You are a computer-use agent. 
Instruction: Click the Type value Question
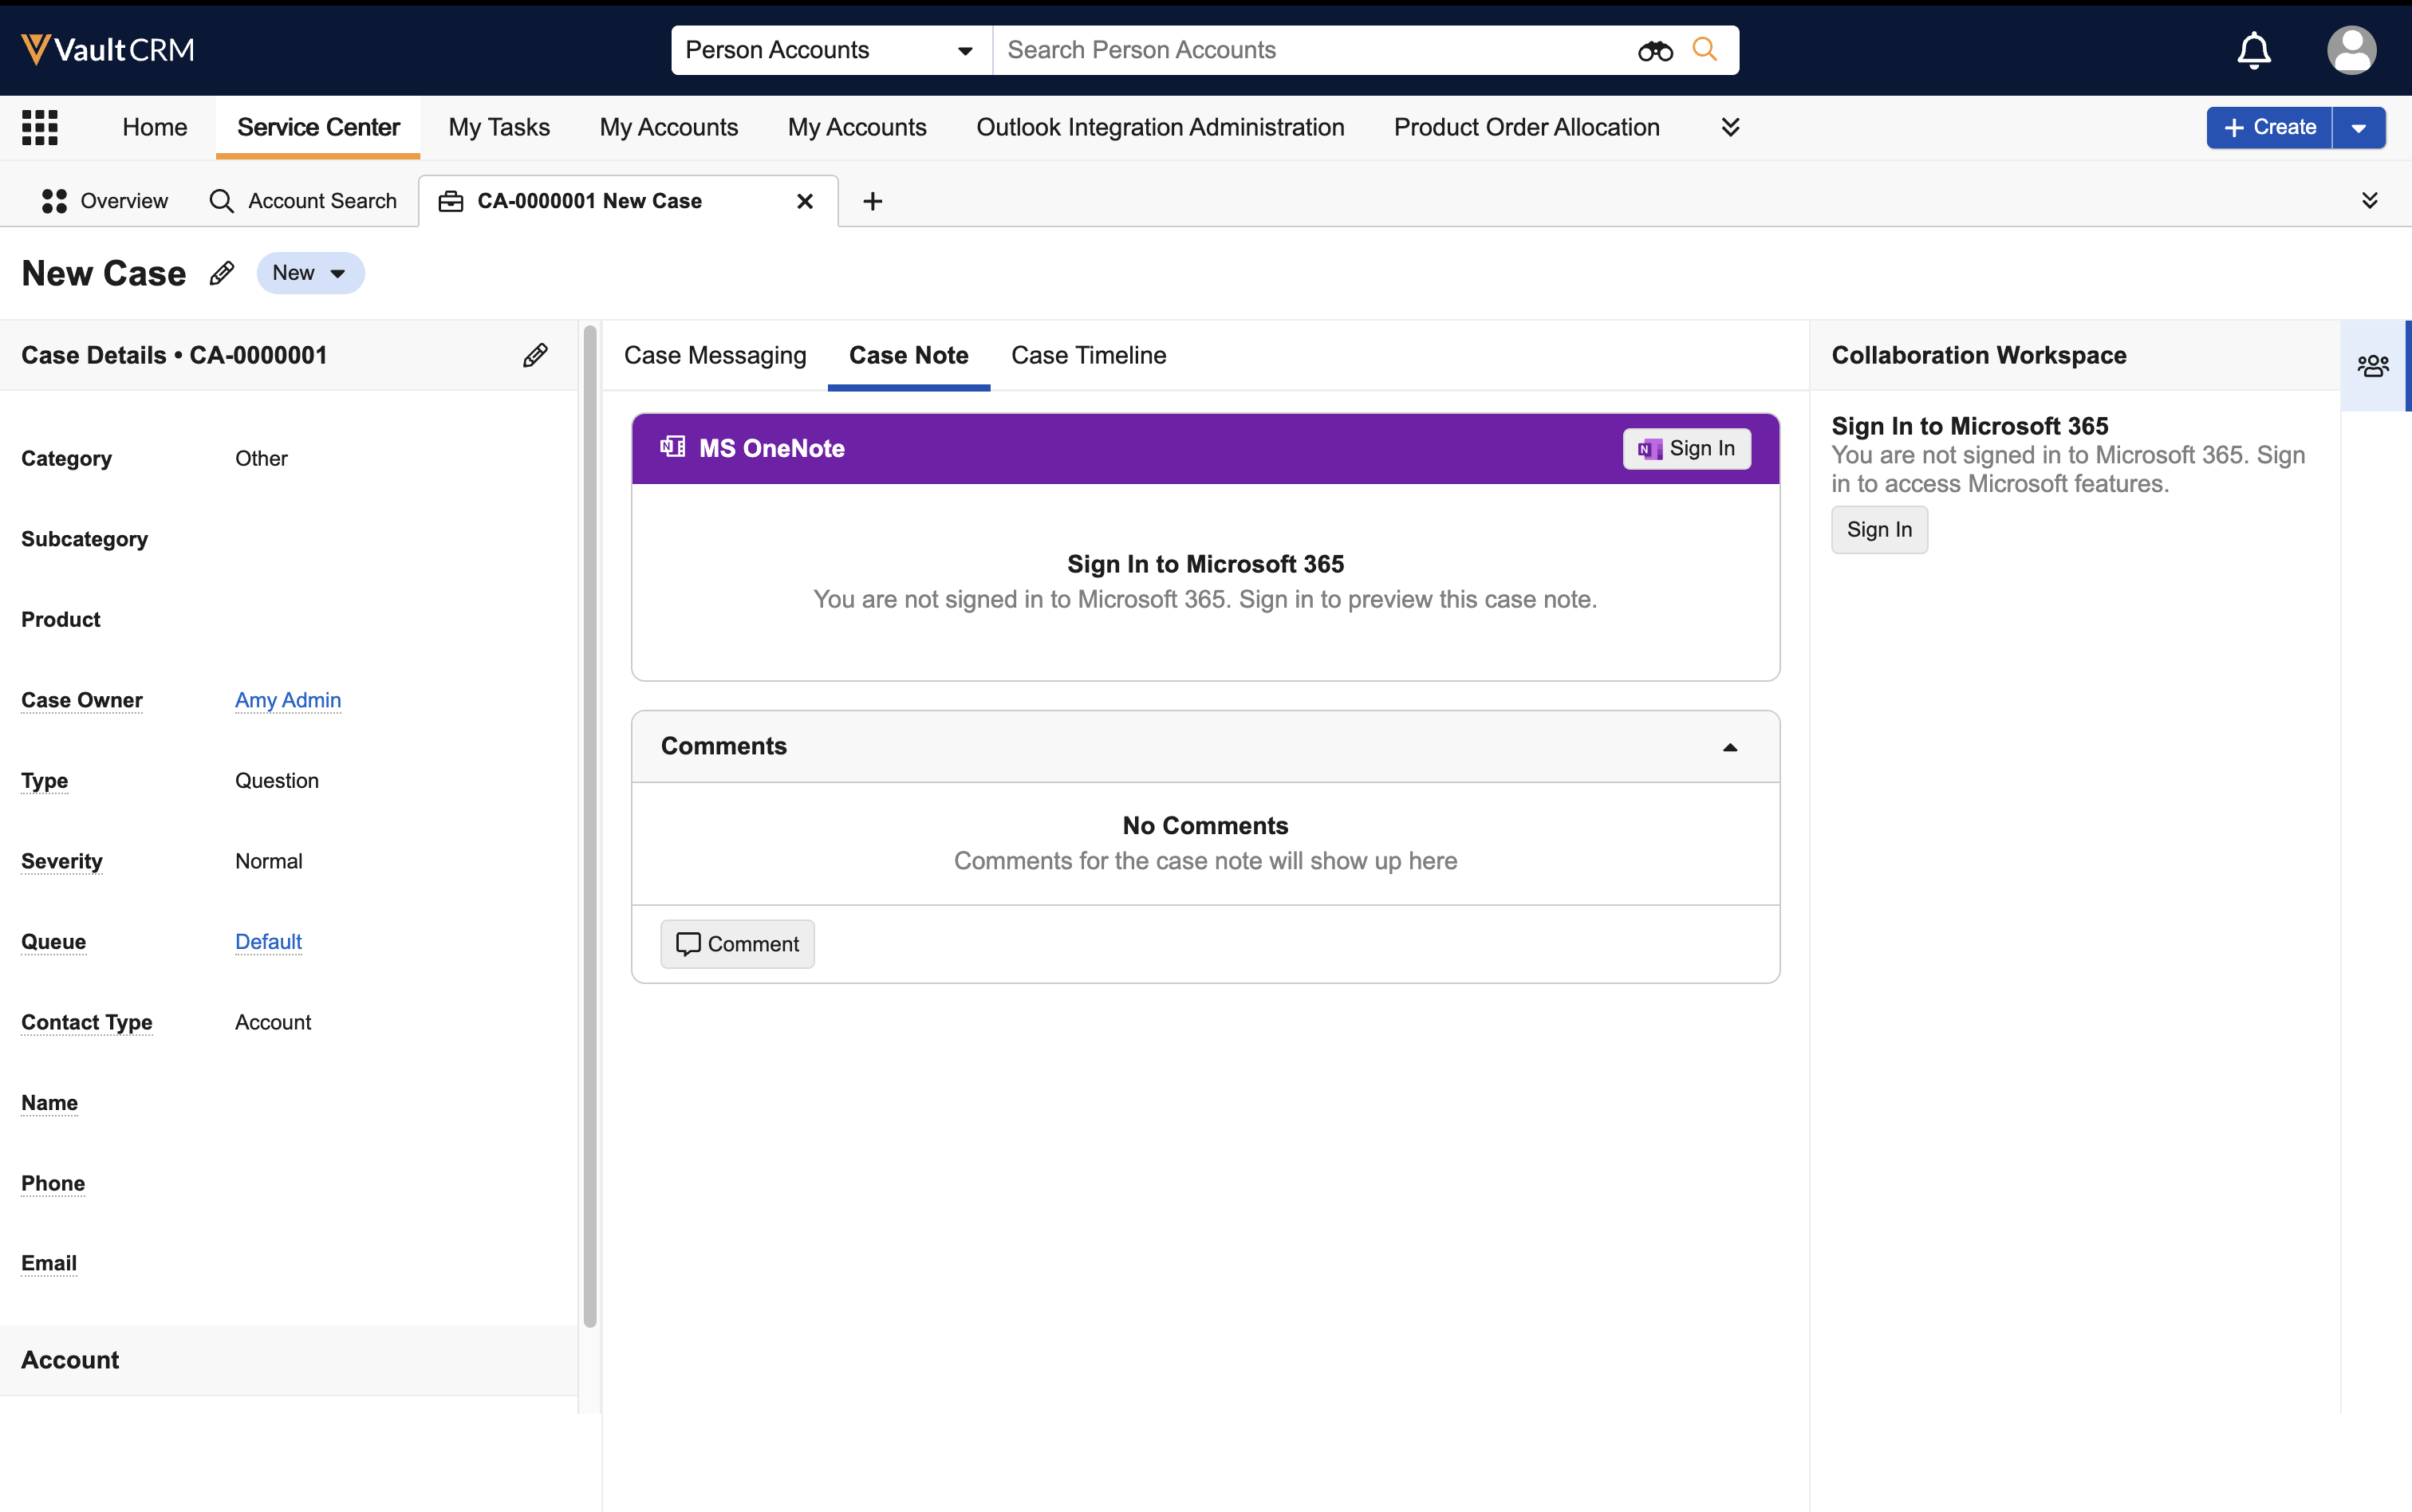pyautogui.click(x=277, y=780)
